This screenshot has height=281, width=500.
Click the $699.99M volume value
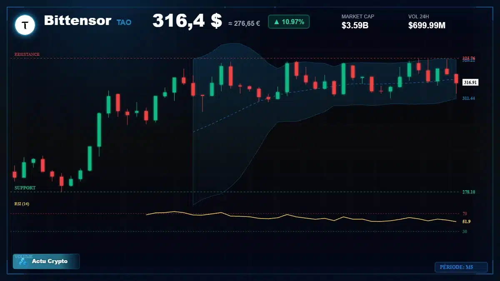pyautogui.click(x=427, y=25)
